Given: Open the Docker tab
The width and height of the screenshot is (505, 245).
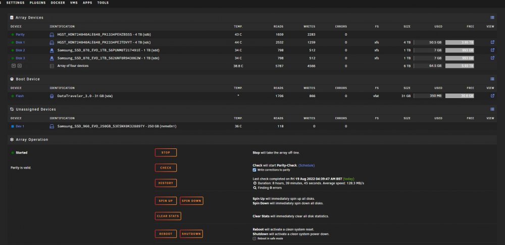Looking at the screenshot, I should click(58, 3).
